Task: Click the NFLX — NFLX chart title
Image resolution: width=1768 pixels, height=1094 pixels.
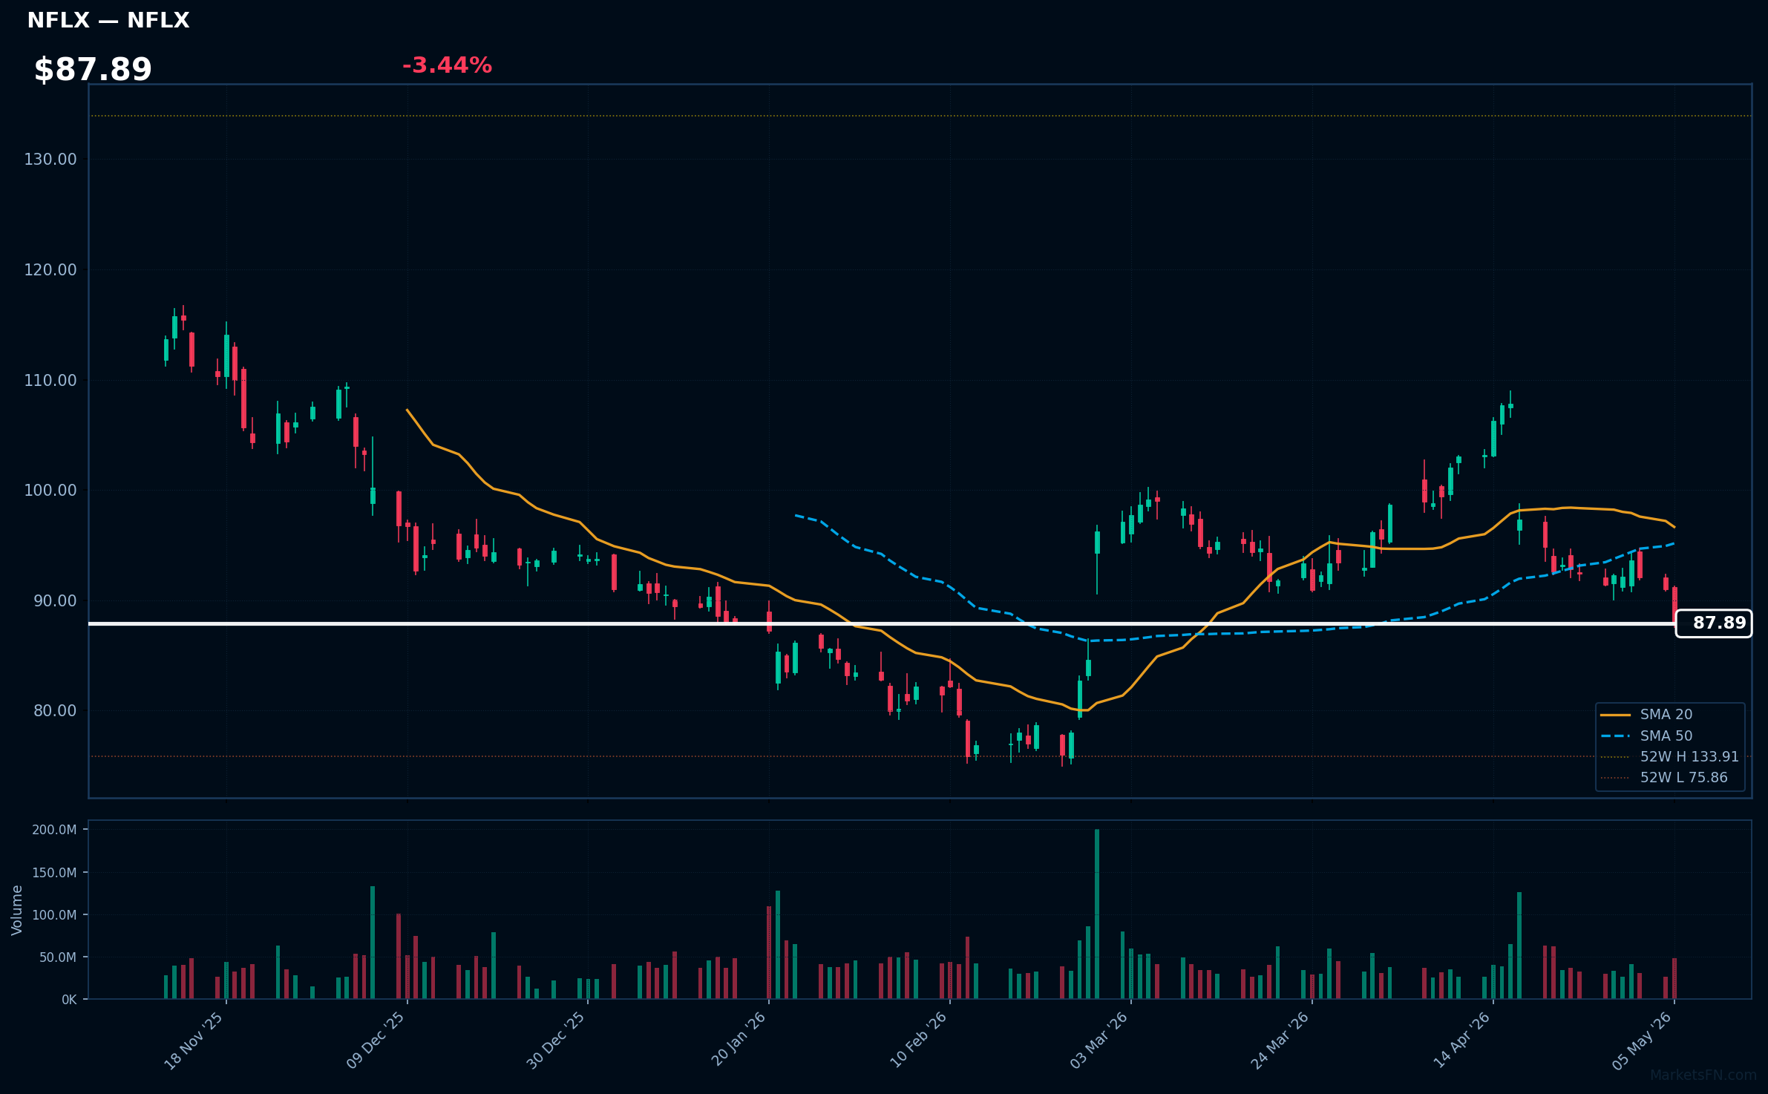Action: click(x=108, y=20)
